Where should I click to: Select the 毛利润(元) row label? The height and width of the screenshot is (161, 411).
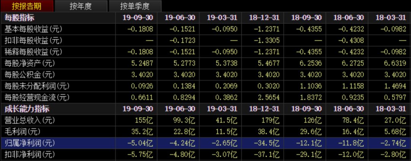tap(22, 132)
